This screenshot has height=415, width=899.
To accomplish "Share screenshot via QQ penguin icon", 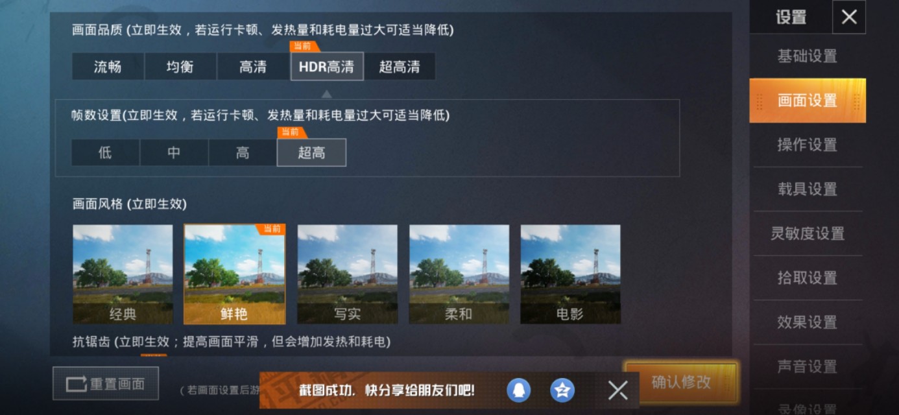I will (x=518, y=390).
